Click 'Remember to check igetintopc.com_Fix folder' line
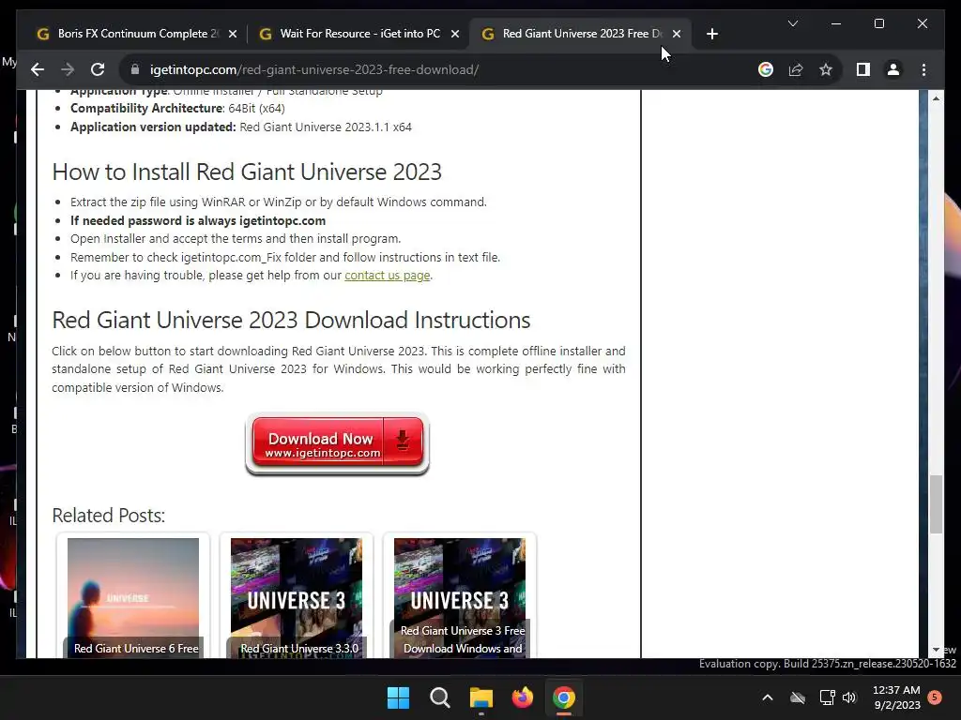The height and width of the screenshot is (720, 961). coord(285,257)
